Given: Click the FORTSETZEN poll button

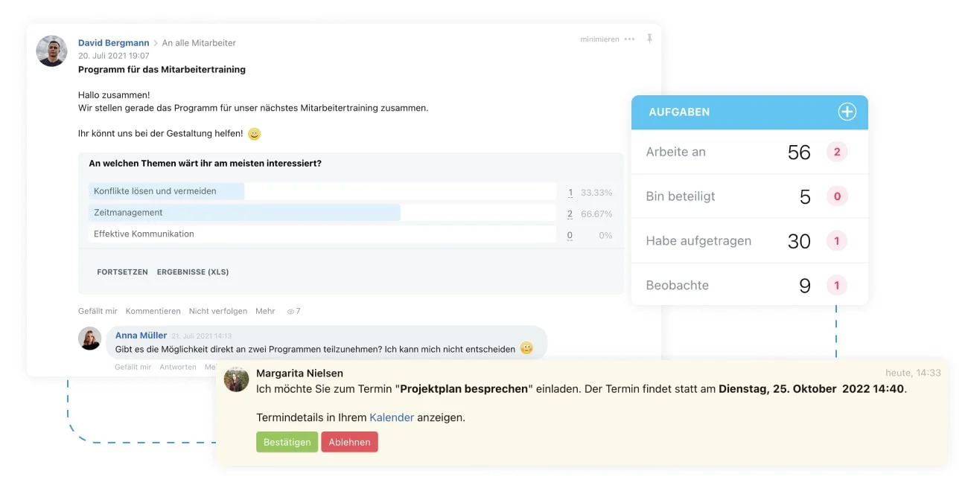Looking at the screenshot, I should coord(122,272).
